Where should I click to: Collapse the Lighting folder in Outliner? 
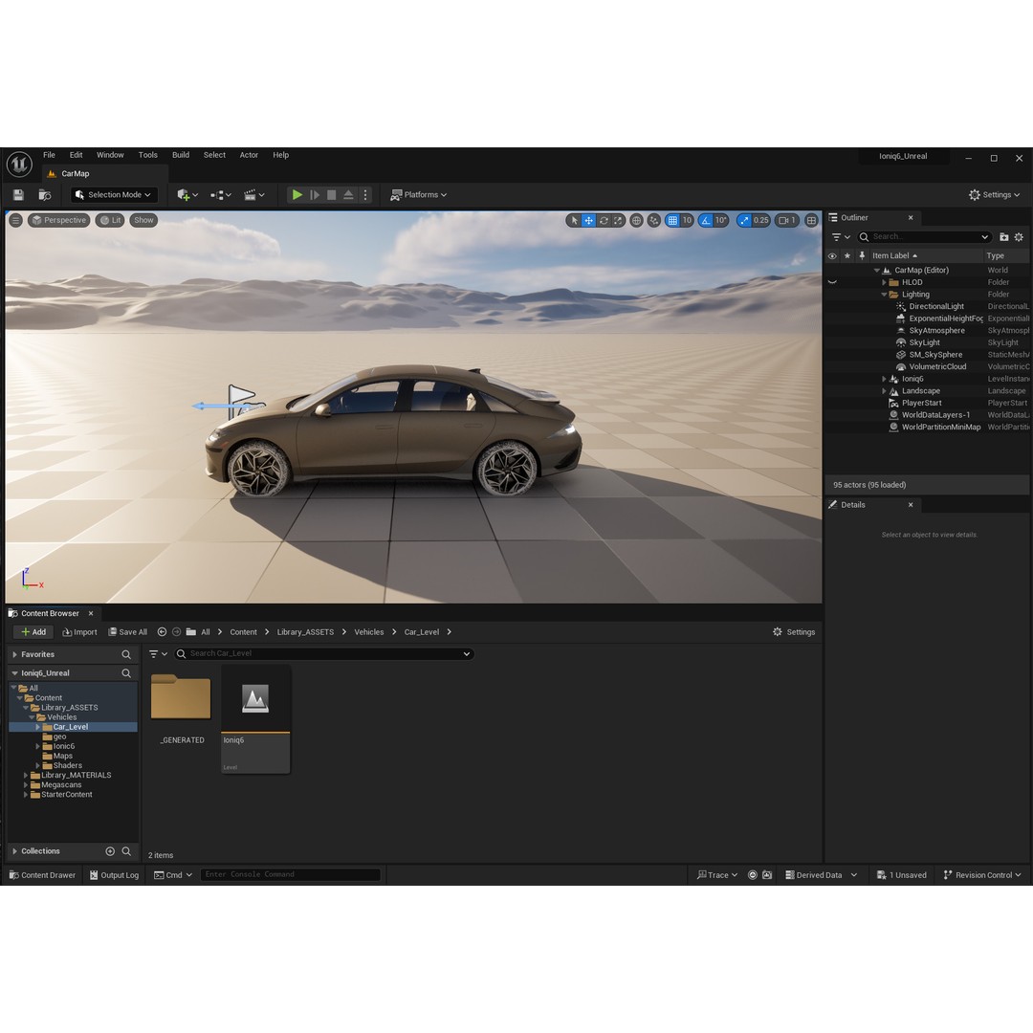(884, 295)
